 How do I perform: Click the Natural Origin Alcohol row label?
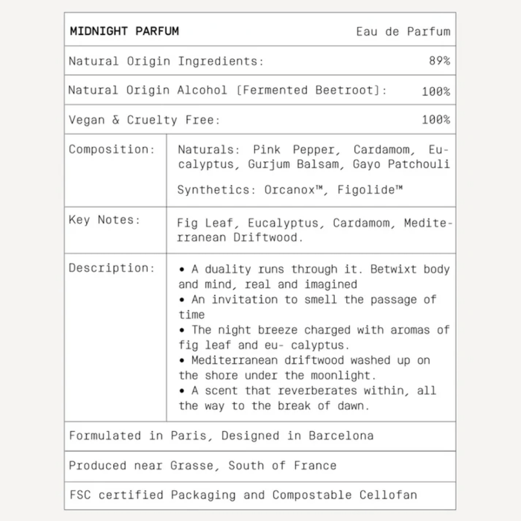tap(227, 90)
